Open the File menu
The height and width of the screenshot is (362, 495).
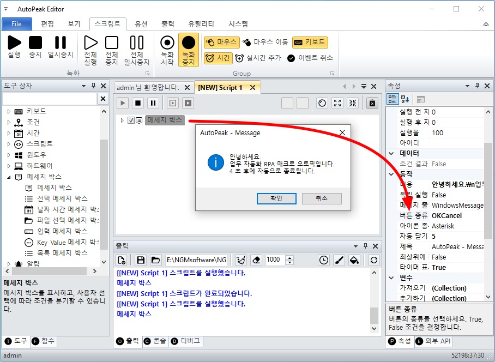coord(17,24)
